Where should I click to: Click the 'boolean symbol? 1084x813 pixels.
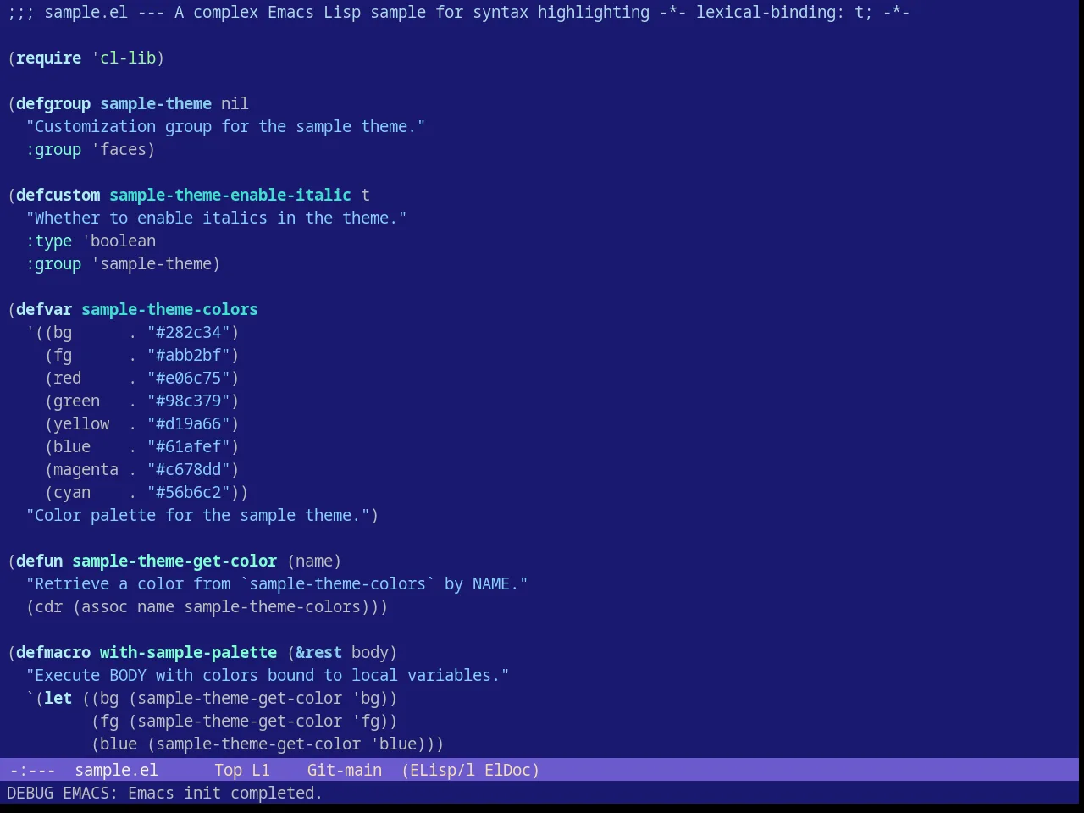(119, 241)
